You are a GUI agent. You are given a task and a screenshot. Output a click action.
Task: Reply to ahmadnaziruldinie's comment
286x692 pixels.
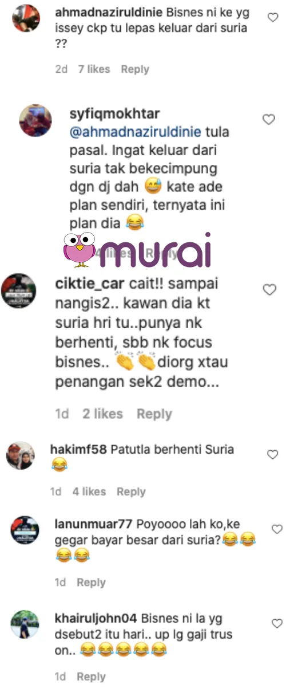135,69
